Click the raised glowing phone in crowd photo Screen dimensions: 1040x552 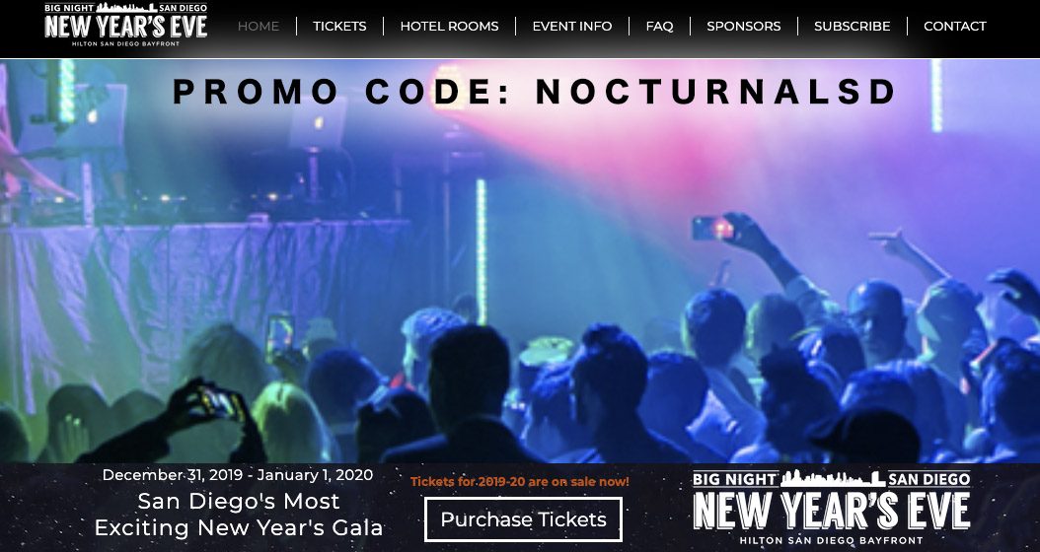(x=713, y=228)
